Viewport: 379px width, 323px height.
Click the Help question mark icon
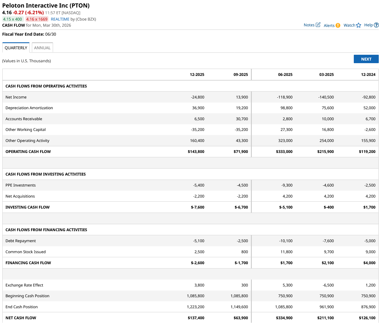click(376, 25)
